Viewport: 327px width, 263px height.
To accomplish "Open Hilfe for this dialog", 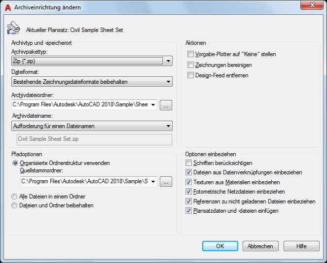I will 301,246.
